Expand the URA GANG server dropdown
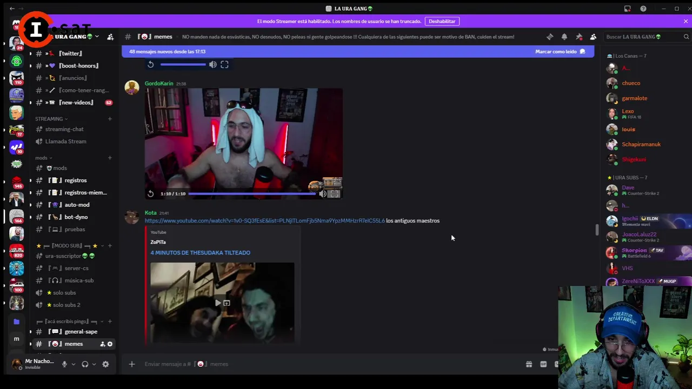This screenshot has height=389, width=692. (x=96, y=37)
